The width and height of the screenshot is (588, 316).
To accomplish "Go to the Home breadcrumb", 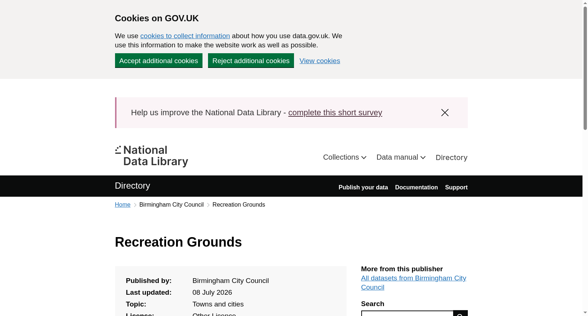I will 123,205.
